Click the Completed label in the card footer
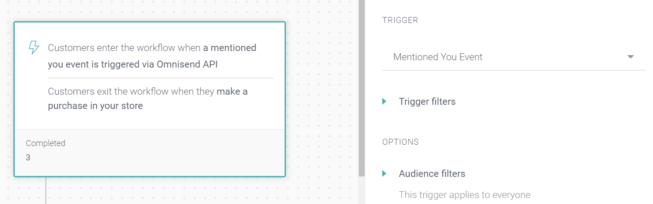Viewport: 653px width, 204px height. point(46,143)
